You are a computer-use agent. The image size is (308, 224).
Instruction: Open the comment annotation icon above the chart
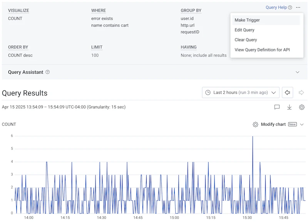[x=277, y=107]
